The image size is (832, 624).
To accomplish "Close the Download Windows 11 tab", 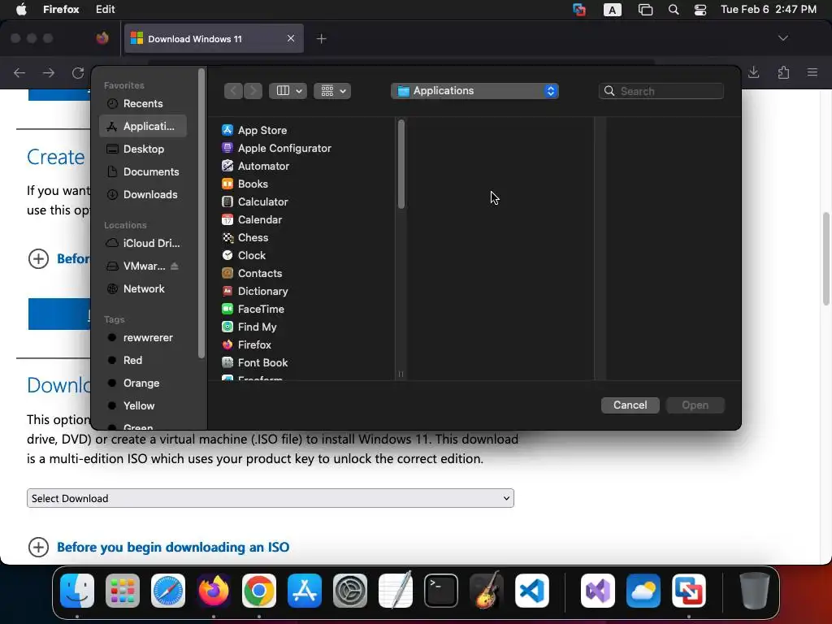I will tap(291, 38).
